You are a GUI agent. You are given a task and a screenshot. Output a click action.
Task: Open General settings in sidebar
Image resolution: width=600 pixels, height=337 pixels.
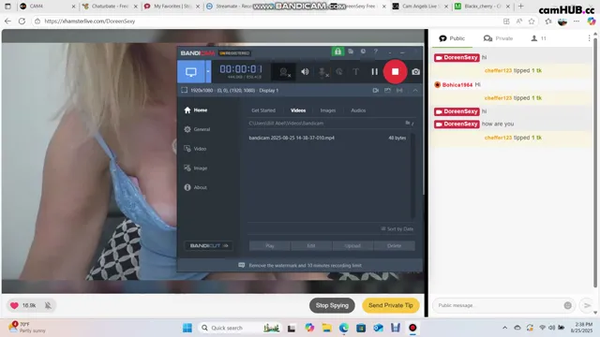tap(197, 129)
